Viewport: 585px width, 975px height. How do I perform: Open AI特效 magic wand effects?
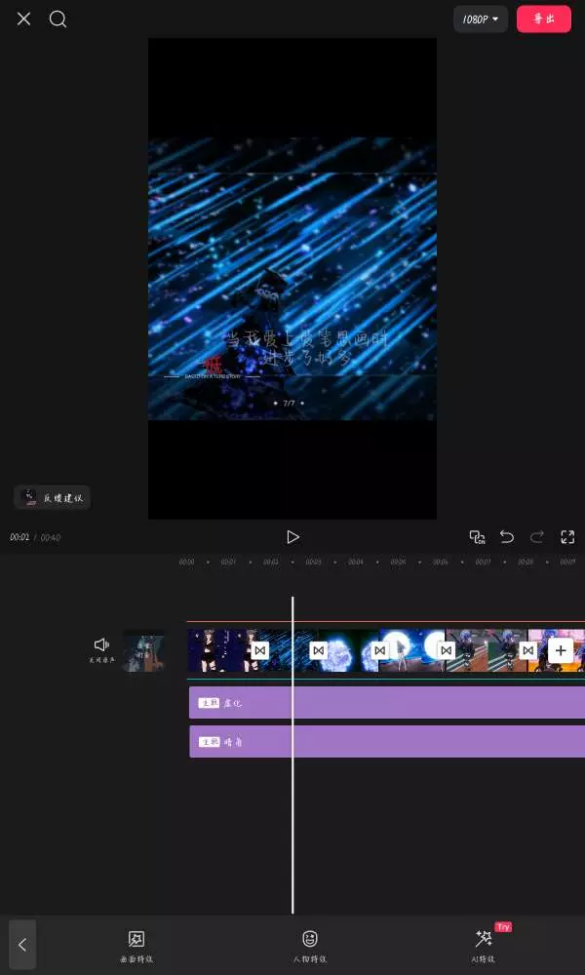coord(483,947)
